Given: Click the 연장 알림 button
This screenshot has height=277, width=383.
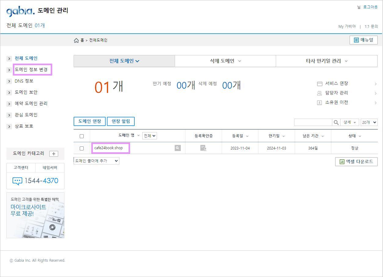Looking at the screenshot, I should pyautogui.click(x=121, y=121).
